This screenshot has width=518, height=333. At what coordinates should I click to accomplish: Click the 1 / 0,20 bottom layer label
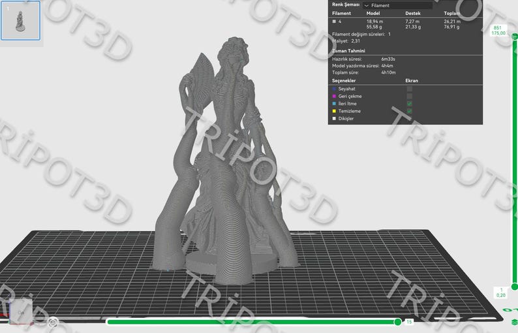(x=501, y=293)
